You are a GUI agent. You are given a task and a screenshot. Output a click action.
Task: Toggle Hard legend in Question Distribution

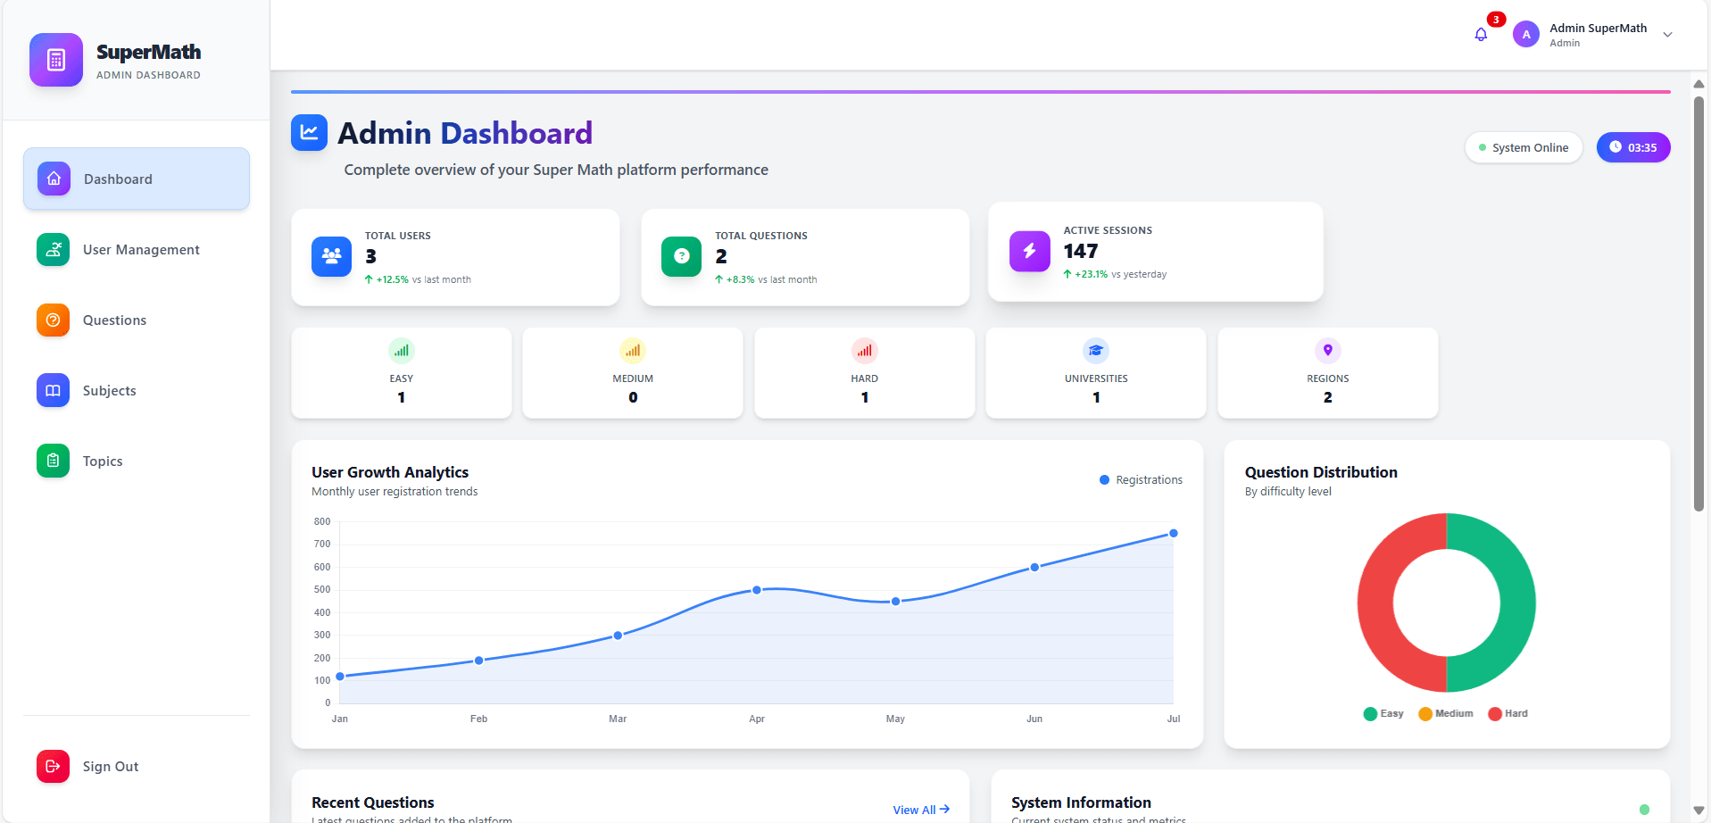coord(1508,713)
